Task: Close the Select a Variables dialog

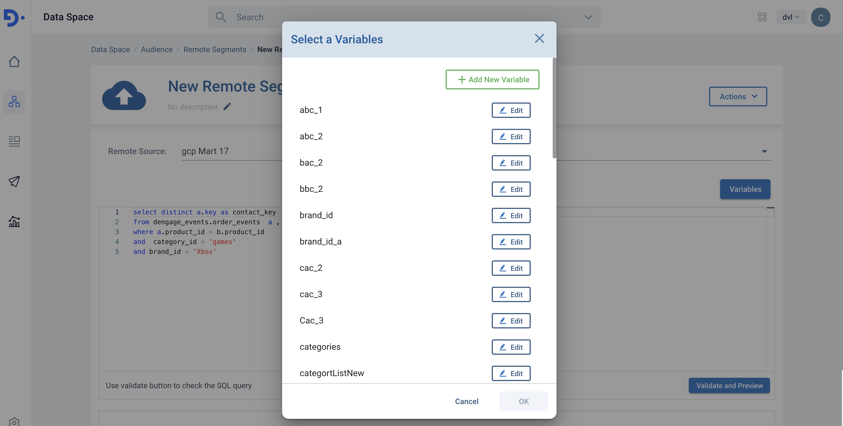Action: [539, 39]
